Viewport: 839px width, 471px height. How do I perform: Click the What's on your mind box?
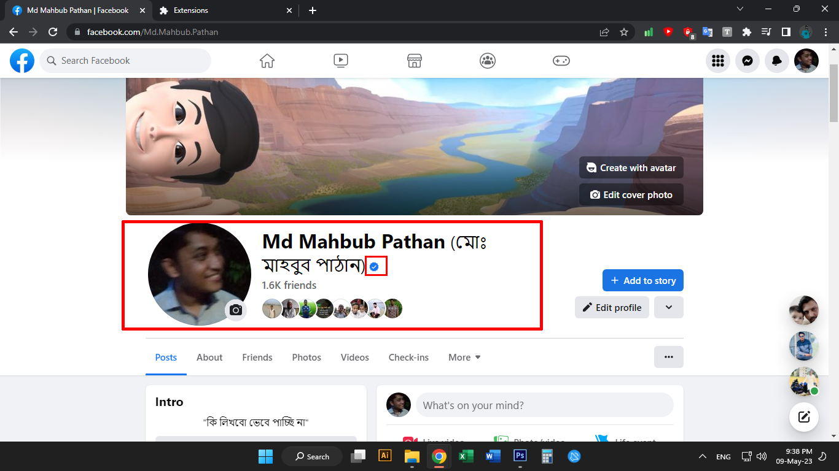click(x=545, y=405)
